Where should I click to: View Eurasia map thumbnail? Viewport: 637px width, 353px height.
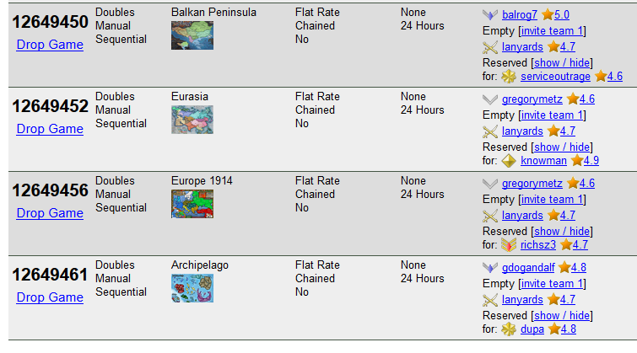click(x=192, y=120)
